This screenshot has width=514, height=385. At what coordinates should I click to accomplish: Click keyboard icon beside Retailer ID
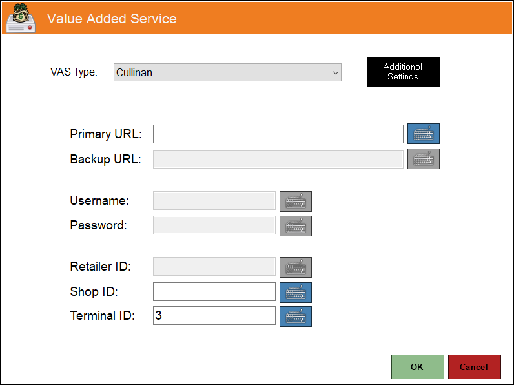pyautogui.click(x=295, y=267)
